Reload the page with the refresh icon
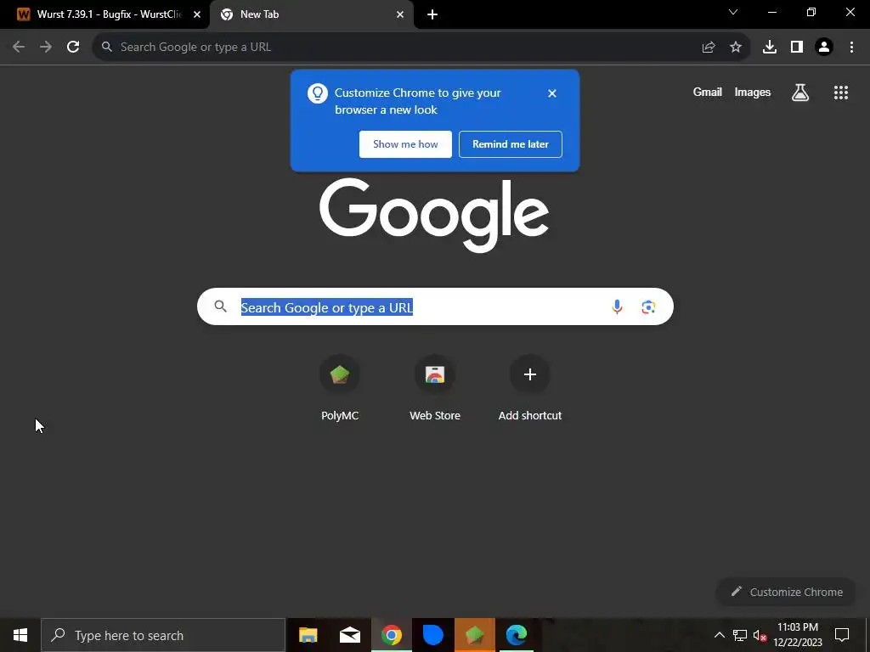This screenshot has height=652, width=870. coord(73,48)
